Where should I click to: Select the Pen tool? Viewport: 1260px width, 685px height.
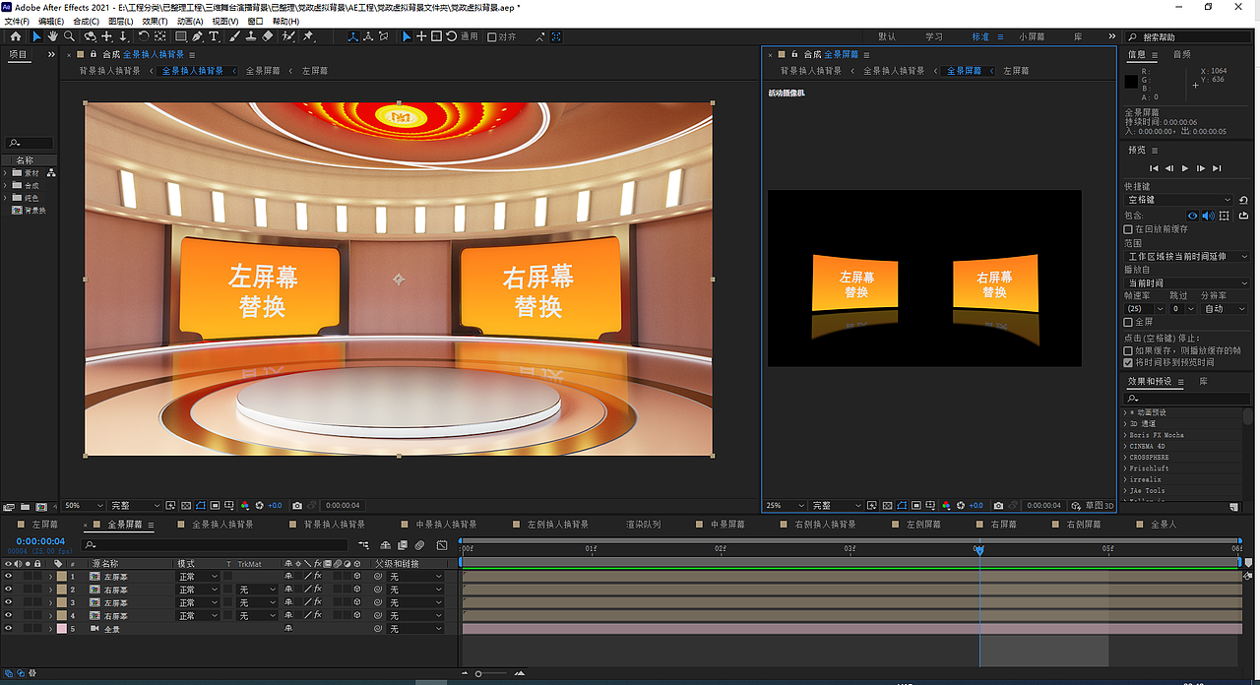(198, 36)
